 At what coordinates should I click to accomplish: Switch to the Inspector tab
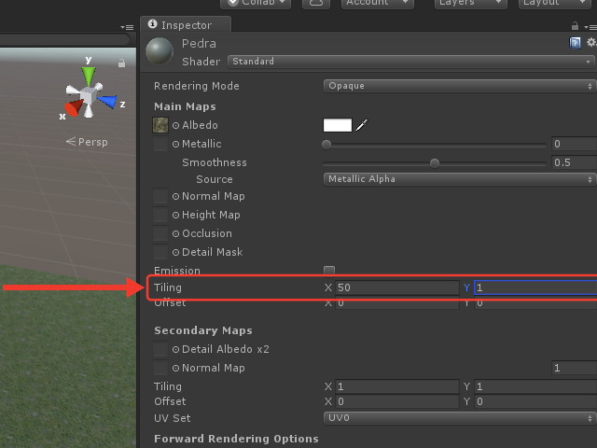pos(186,25)
